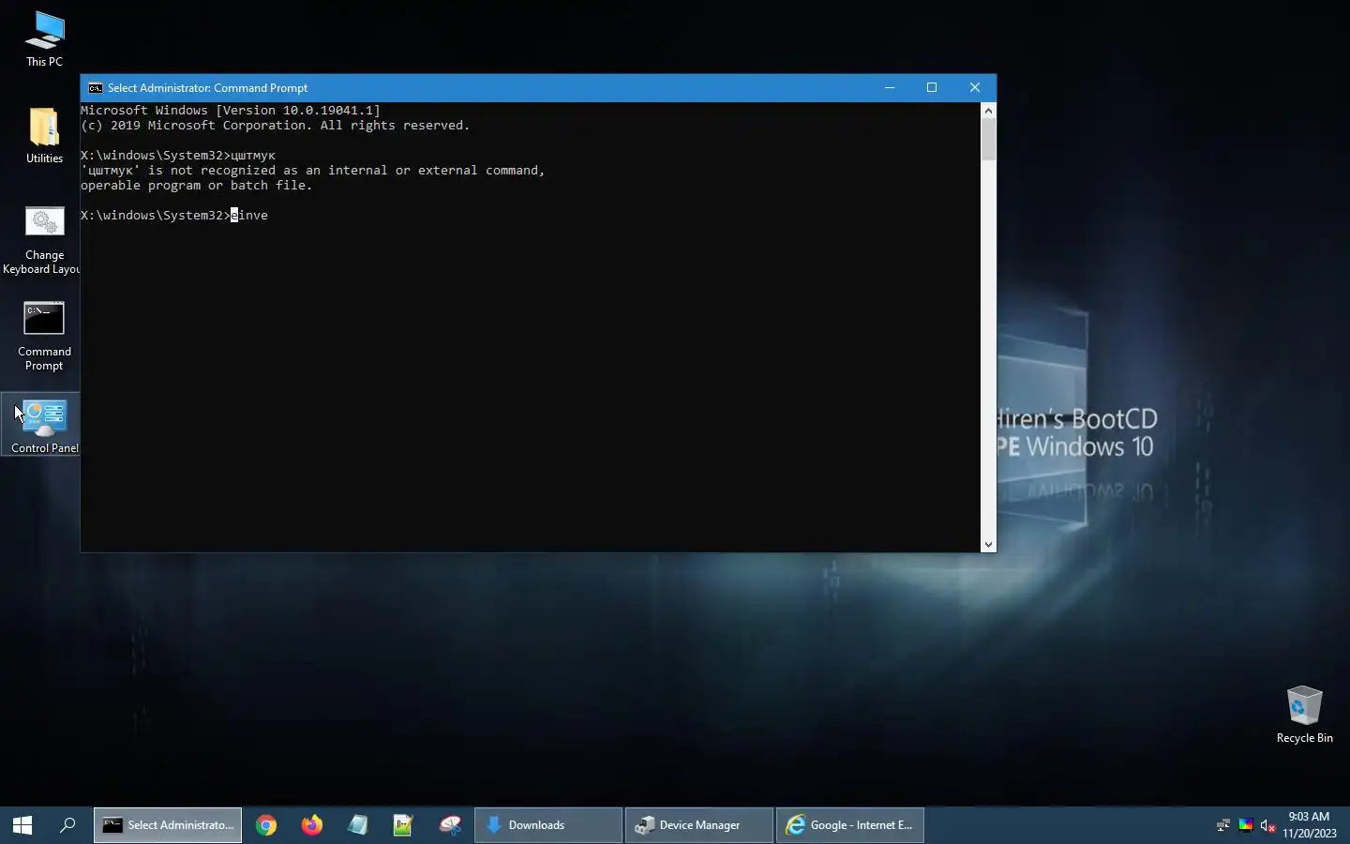Screen dimensions: 1350x844
Task: Open the red-white taskbar utility icon
Action: 450,825
